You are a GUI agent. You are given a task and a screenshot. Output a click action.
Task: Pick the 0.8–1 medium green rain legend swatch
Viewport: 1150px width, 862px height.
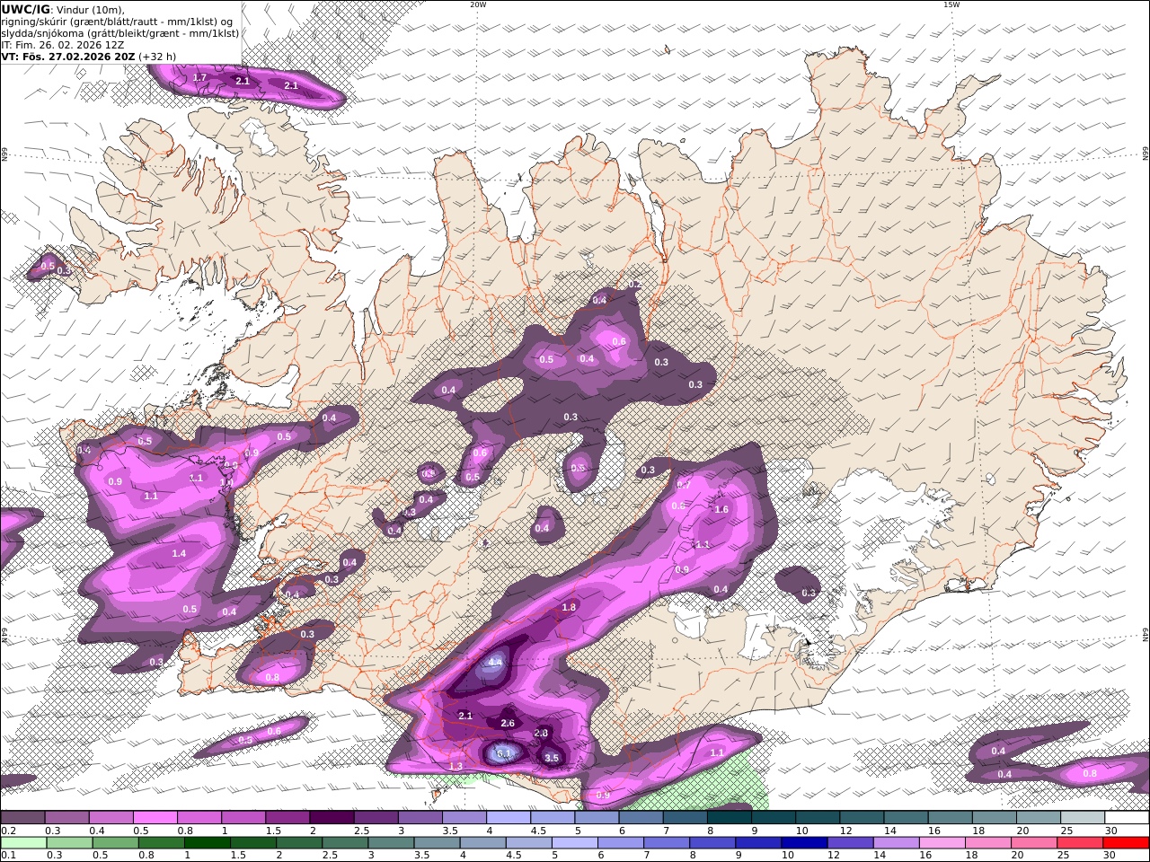[160, 843]
